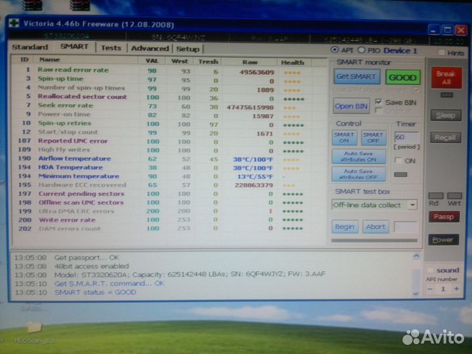
Task: Click the Get S.M.A.R.T. command log line
Action: point(109,283)
